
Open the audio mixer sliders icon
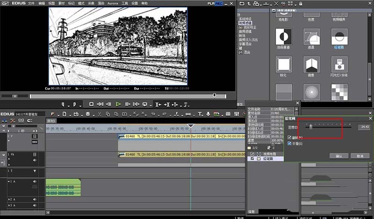(237, 114)
